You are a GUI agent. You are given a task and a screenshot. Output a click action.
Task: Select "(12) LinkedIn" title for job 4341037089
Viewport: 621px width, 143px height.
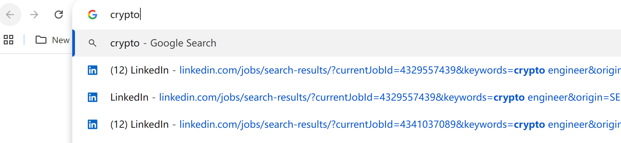point(139,124)
